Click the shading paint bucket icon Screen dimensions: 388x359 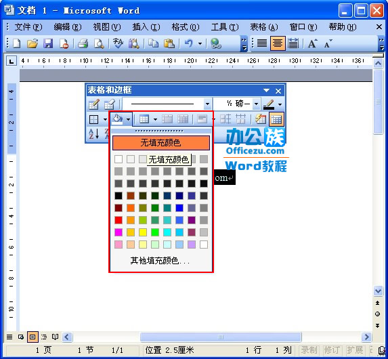click(x=117, y=119)
